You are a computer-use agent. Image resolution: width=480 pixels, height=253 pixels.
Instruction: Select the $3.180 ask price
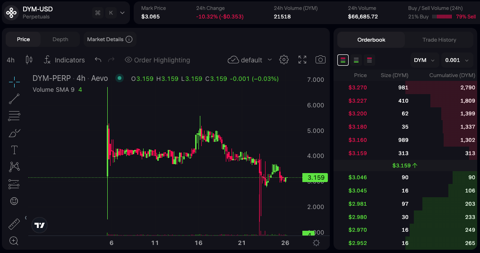(x=358, y=127)
